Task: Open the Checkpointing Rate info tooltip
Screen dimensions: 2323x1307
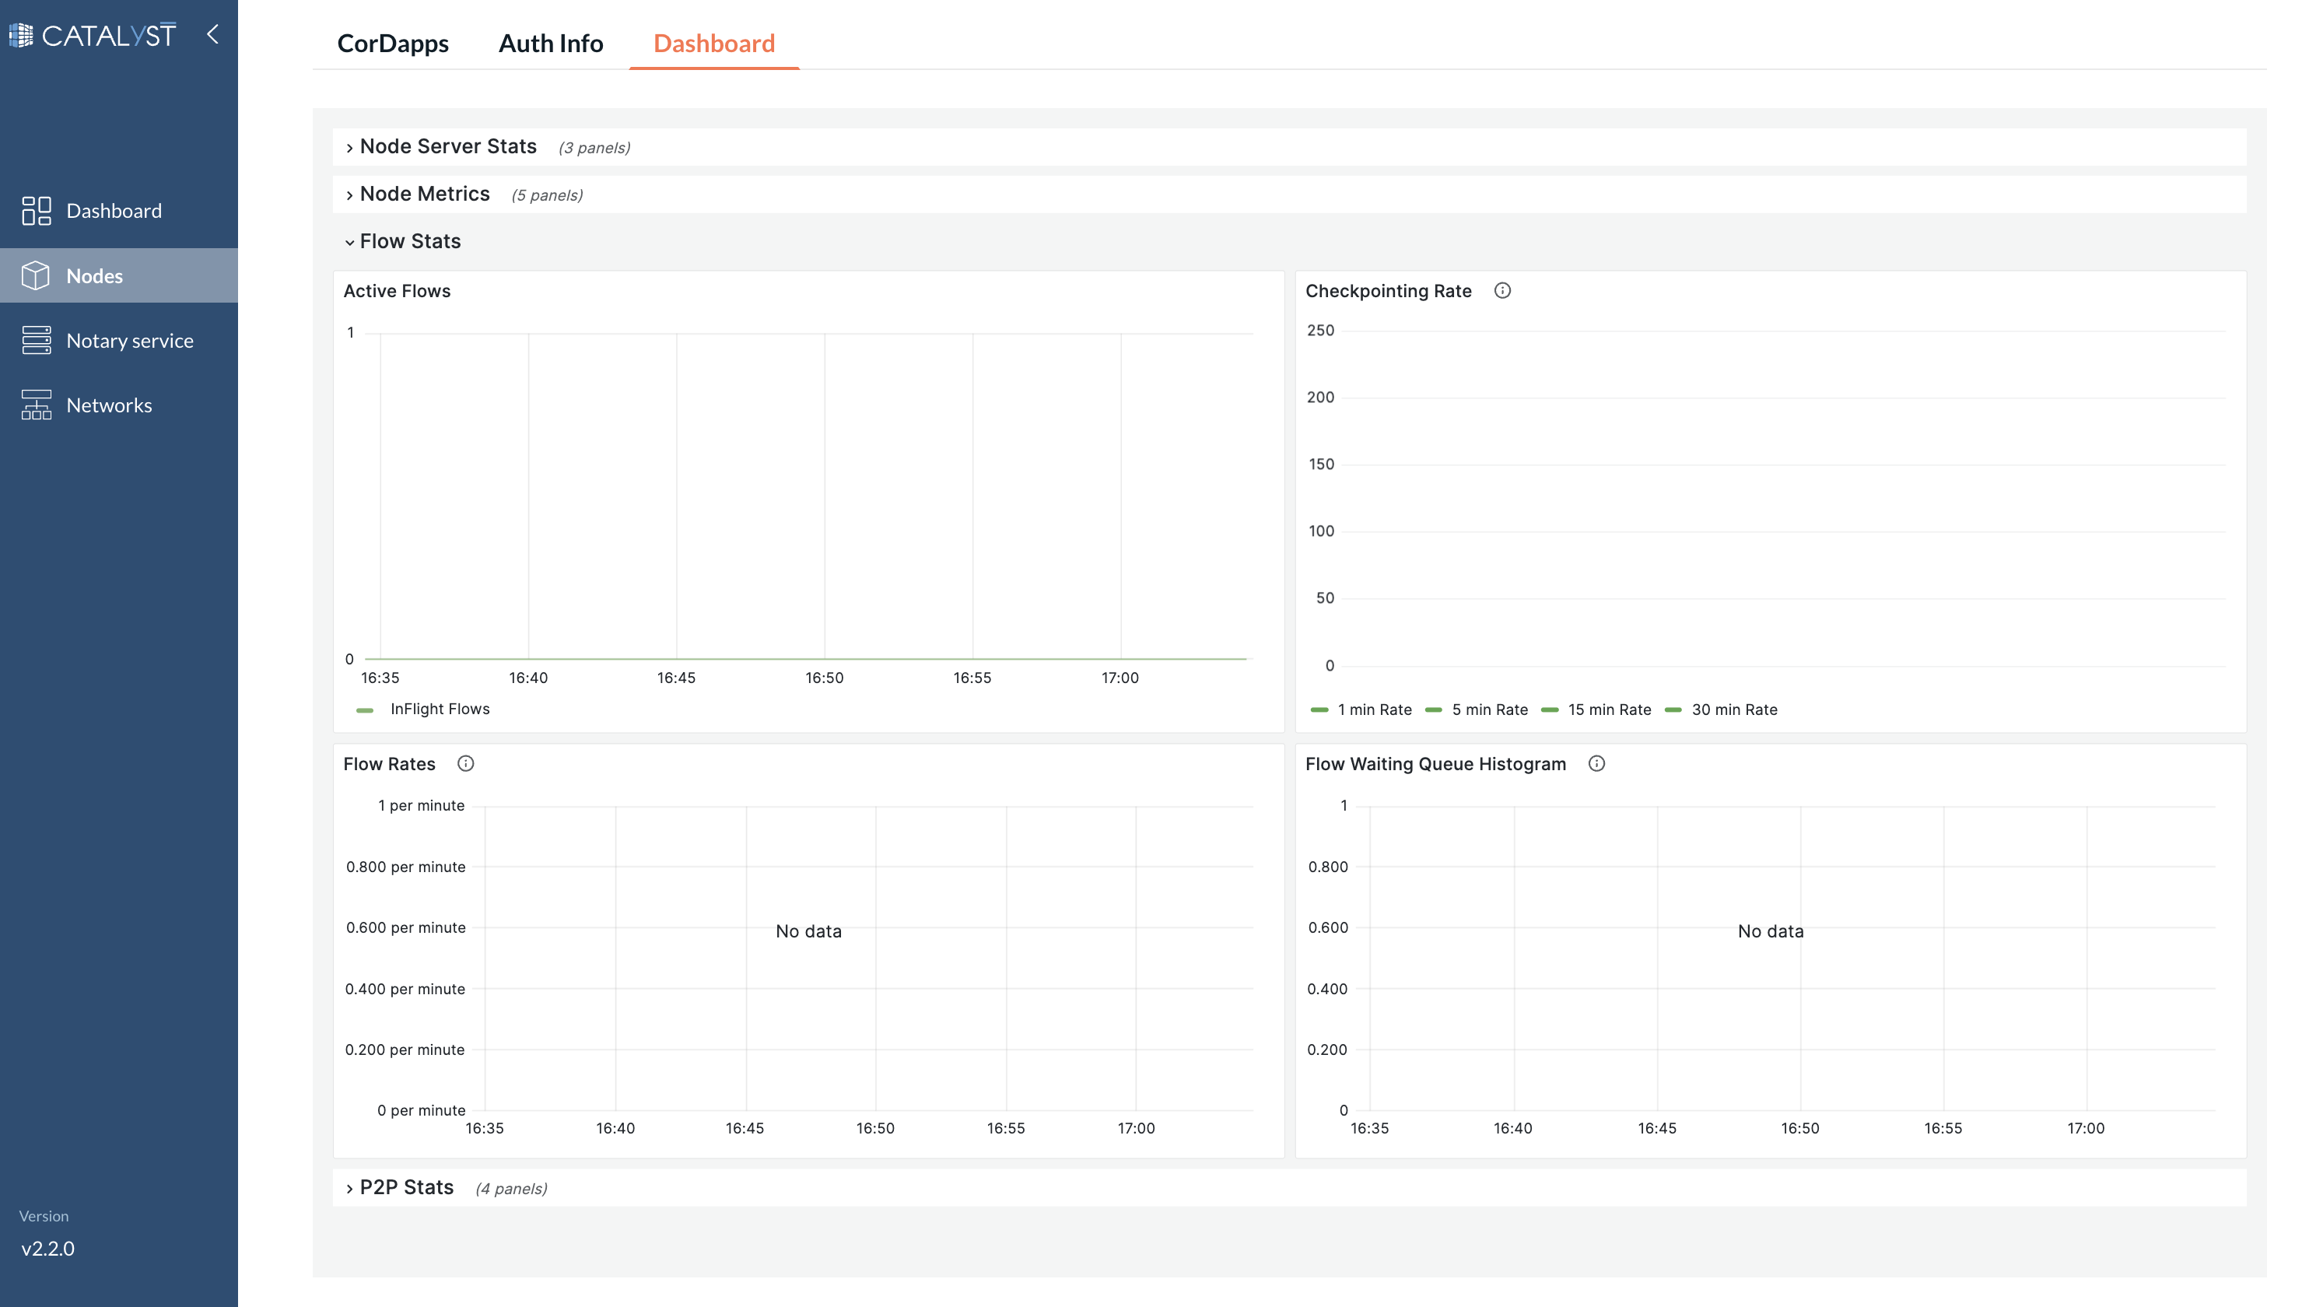Action: click(1502, 290)
